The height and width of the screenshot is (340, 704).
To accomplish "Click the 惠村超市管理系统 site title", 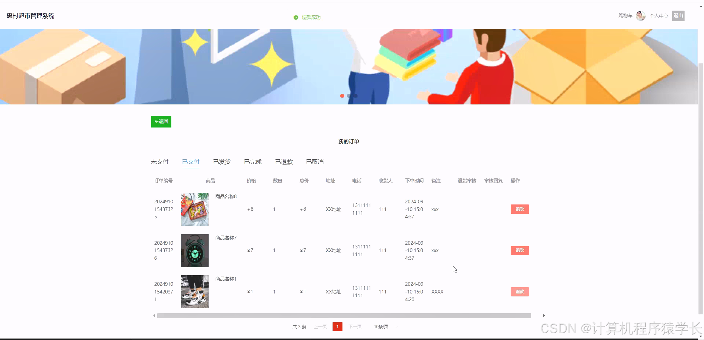I will (29, 16).
